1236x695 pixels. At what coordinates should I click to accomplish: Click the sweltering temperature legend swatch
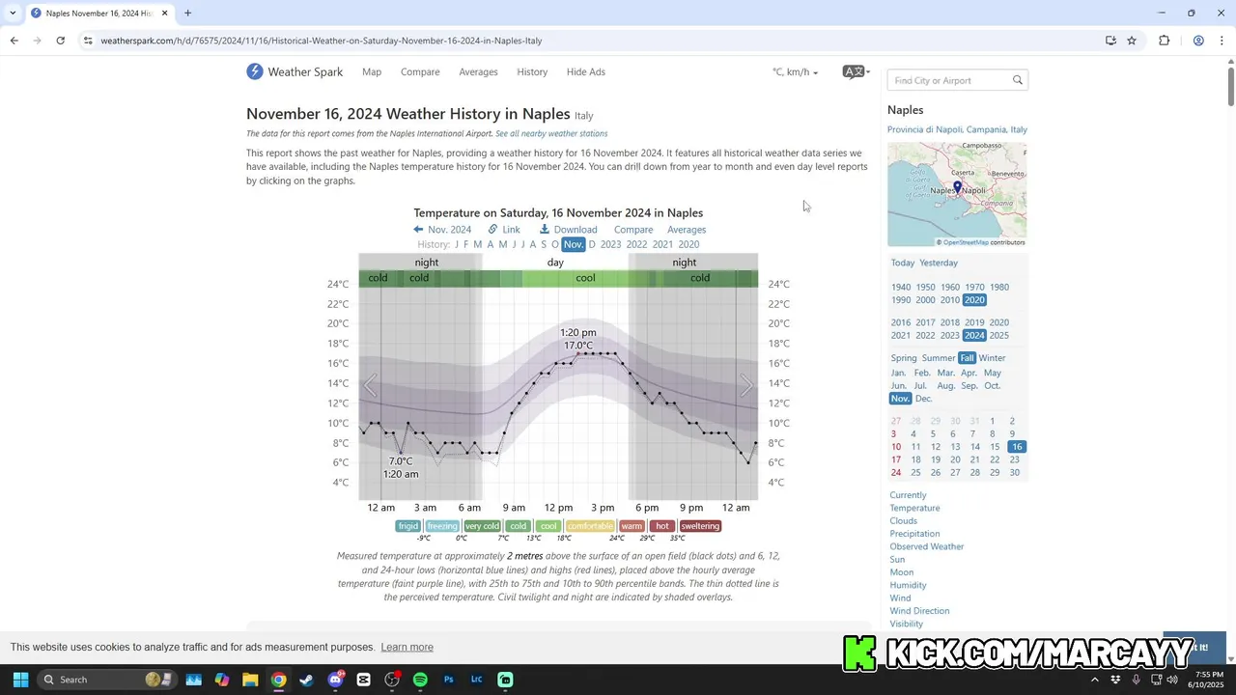pos(700,526)
